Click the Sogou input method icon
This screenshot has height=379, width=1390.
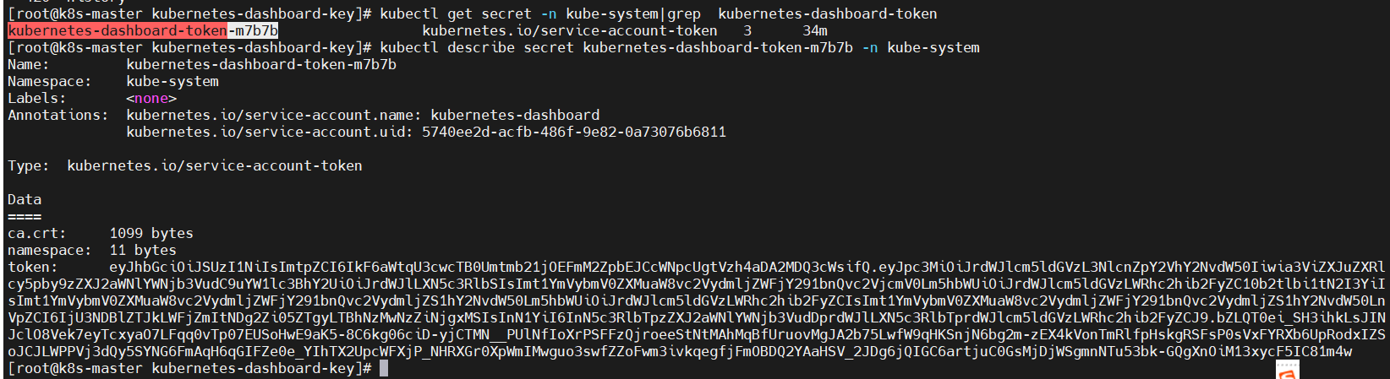pyautogui.click(x=1287, y=371)
